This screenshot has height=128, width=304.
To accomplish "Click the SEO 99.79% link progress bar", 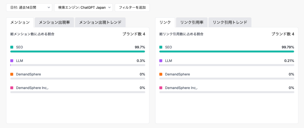I will pos(227,52).
